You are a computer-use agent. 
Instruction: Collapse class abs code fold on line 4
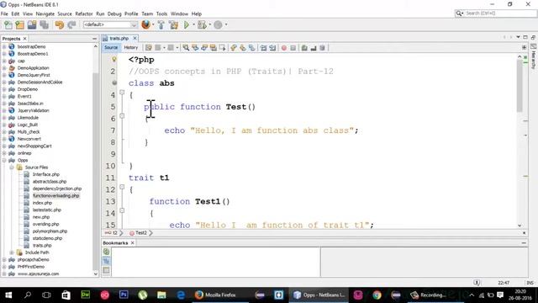pos(122,92)
